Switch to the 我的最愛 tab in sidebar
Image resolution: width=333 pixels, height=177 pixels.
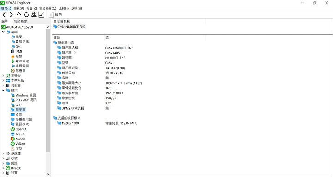[x=20, y=21]
